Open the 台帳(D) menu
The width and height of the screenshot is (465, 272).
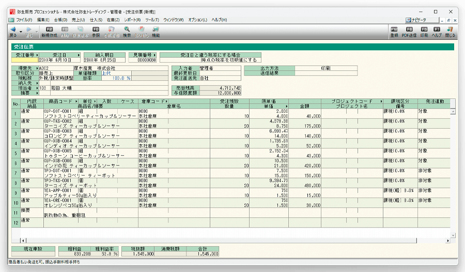coord(60,20)
